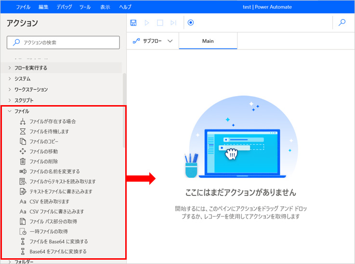Click the Stop flow square icon
355x264 pixels.
click(160, 23)
